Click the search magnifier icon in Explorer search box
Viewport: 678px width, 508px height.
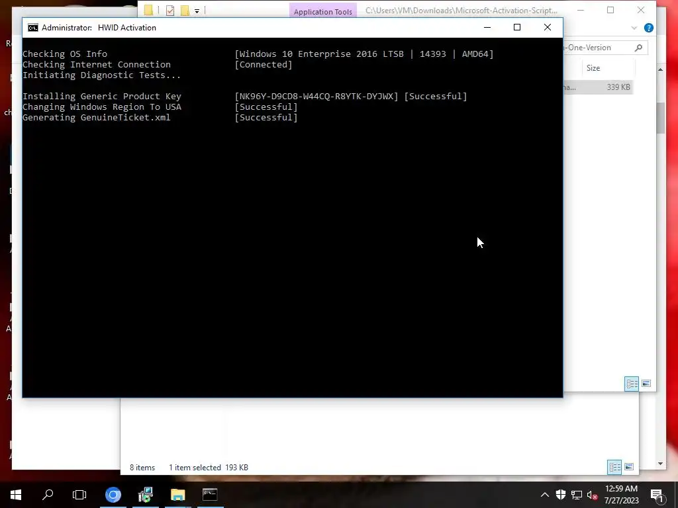639,48
